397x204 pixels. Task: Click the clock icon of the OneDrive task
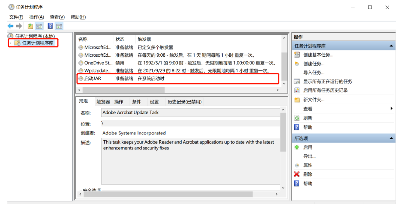(x=81, y=63)
